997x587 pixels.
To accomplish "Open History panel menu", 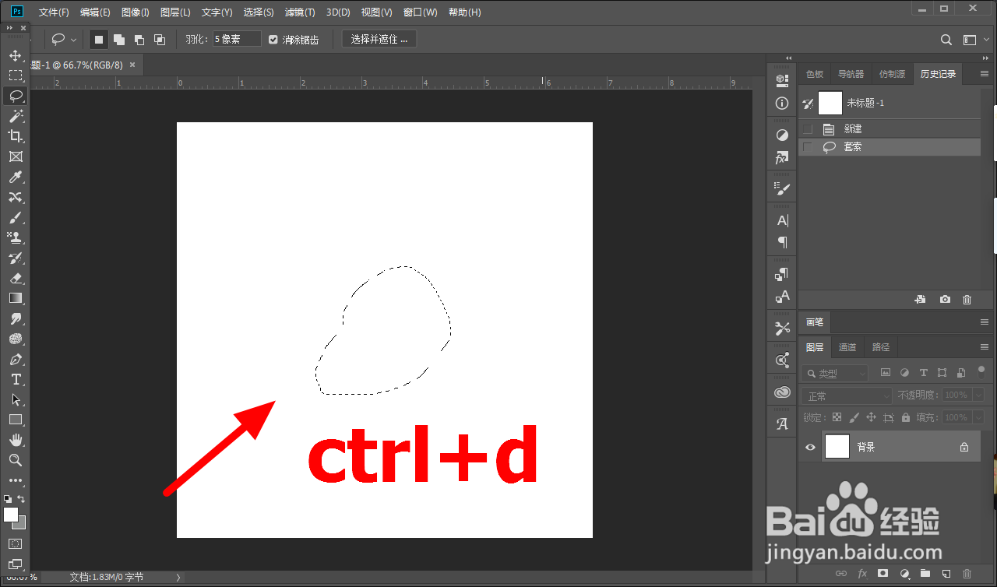I will tap(983, 74).
